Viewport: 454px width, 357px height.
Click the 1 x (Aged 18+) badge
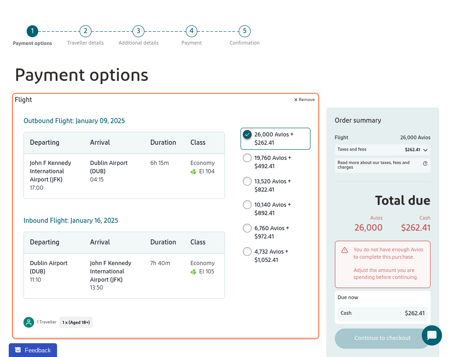click(x=76, y=322)
